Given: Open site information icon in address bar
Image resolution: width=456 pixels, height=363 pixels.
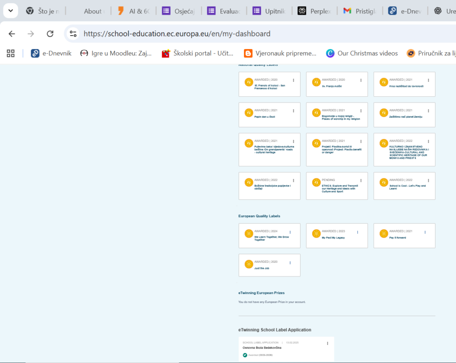Looking at the screenshot, I should 73,34.
